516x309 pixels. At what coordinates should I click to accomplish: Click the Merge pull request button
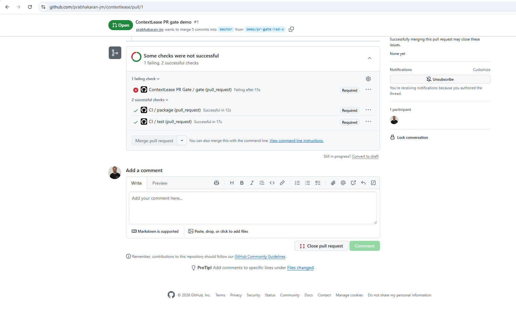[154, 141]
